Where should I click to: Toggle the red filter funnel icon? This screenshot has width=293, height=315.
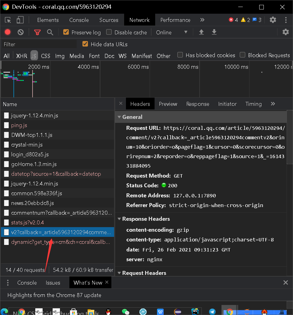[37, 32]
